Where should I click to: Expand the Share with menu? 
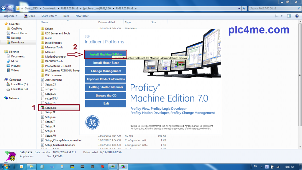[x=49, y=16]
